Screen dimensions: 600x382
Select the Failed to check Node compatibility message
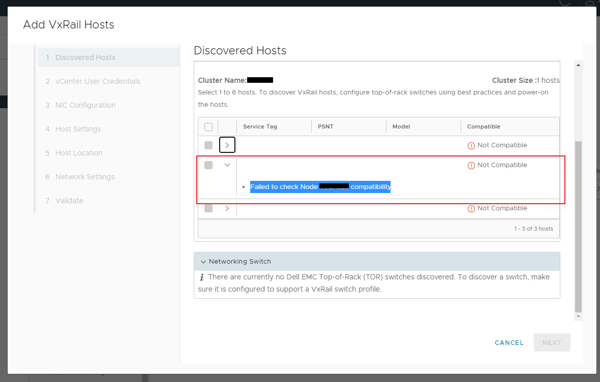[x=320, y=186]
